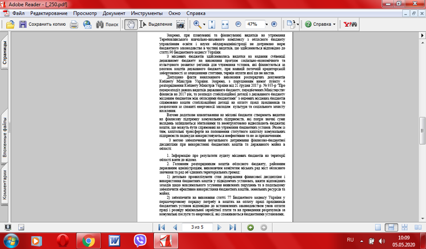Open the Документ menu

[x=114, y=13]
